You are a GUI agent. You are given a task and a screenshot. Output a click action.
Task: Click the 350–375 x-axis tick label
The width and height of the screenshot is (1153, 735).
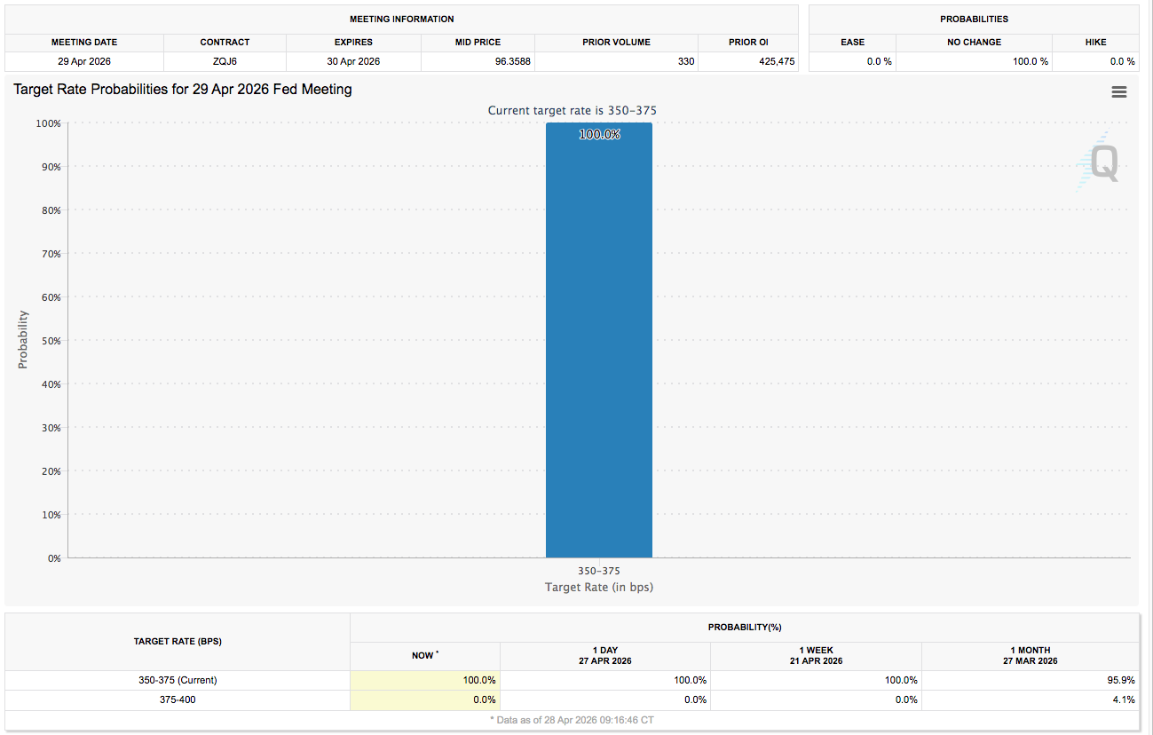599,572
